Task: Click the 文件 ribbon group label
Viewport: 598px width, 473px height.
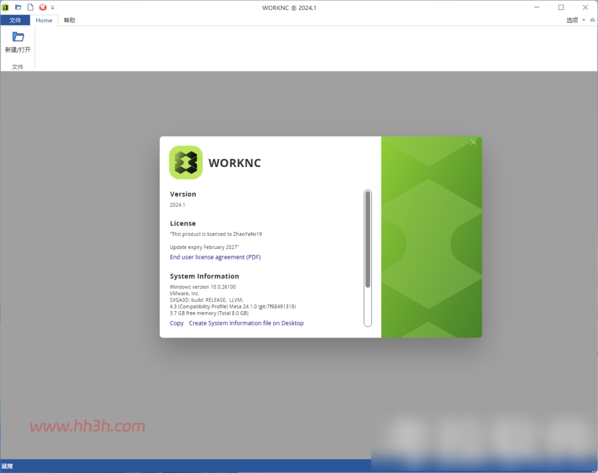Action: (18, 67)
